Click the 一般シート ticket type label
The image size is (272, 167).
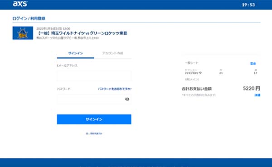click(x=192, y=63)
